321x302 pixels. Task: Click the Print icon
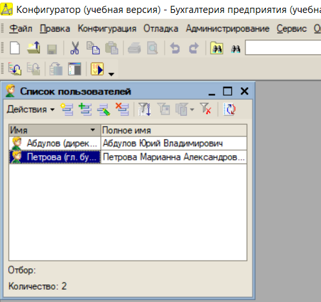pyautogui.click(x=134, y=48)
